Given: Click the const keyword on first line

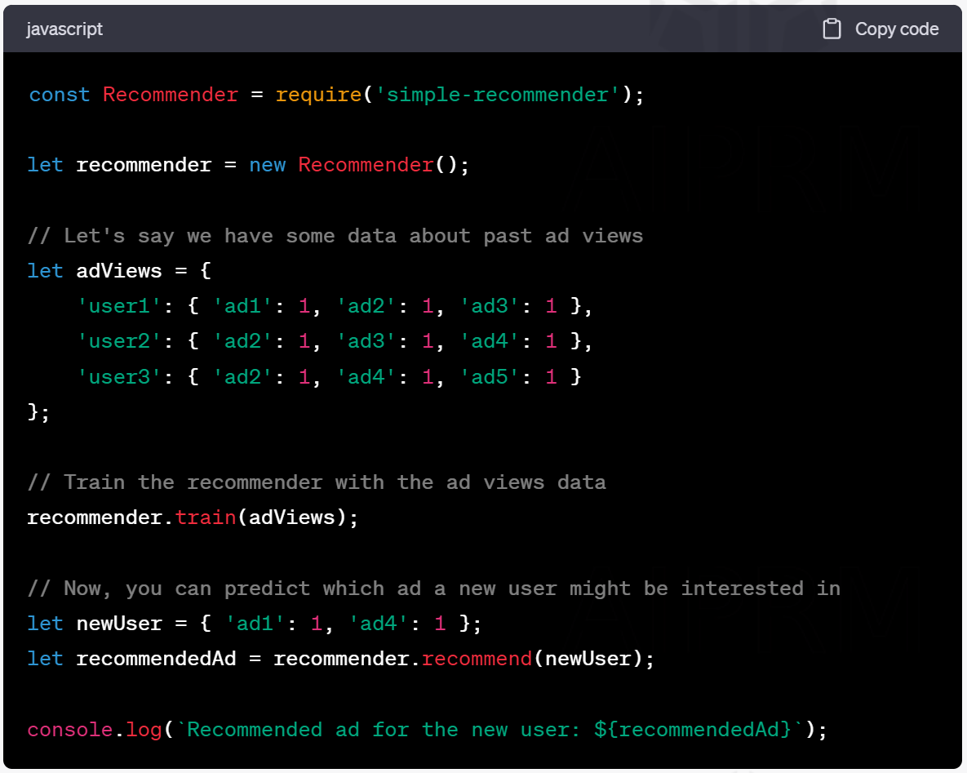Looking at the screenshot, I should pyautogui.click(x=59, y=95).
